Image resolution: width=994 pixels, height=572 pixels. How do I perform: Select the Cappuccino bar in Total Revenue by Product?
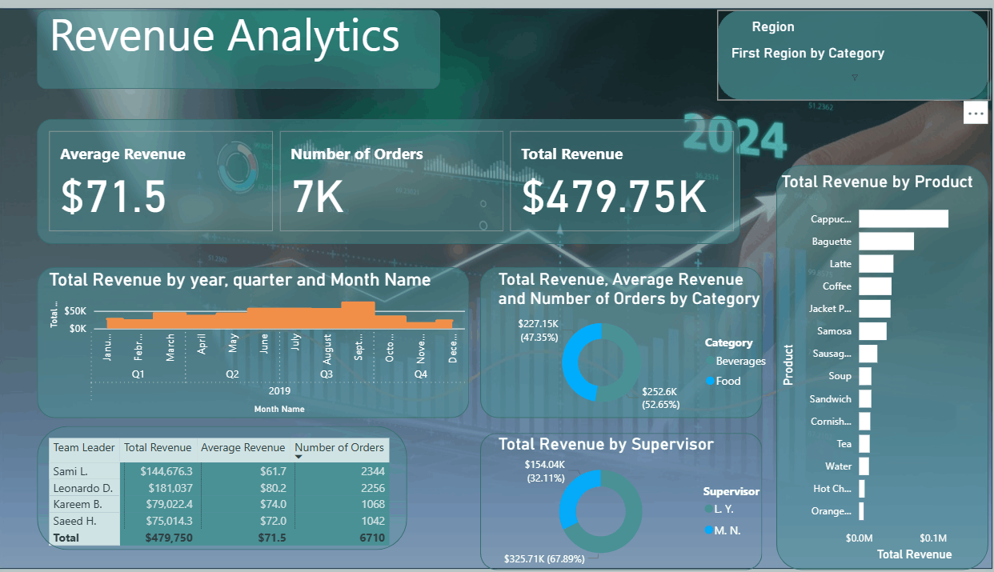point(903,218)
